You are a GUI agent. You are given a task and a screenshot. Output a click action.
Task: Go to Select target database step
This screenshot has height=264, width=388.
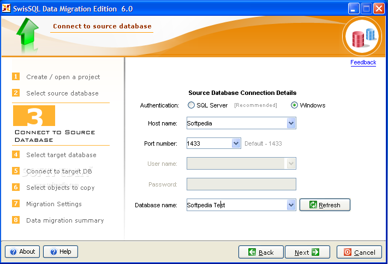pos(61,155)
